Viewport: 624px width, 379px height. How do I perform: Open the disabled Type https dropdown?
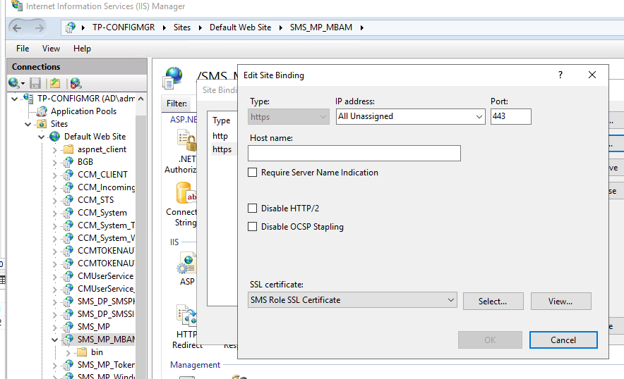(289, 117)
